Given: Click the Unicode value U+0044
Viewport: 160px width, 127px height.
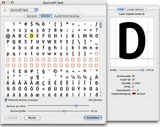Looking at the screenshot, I should 136,83.
